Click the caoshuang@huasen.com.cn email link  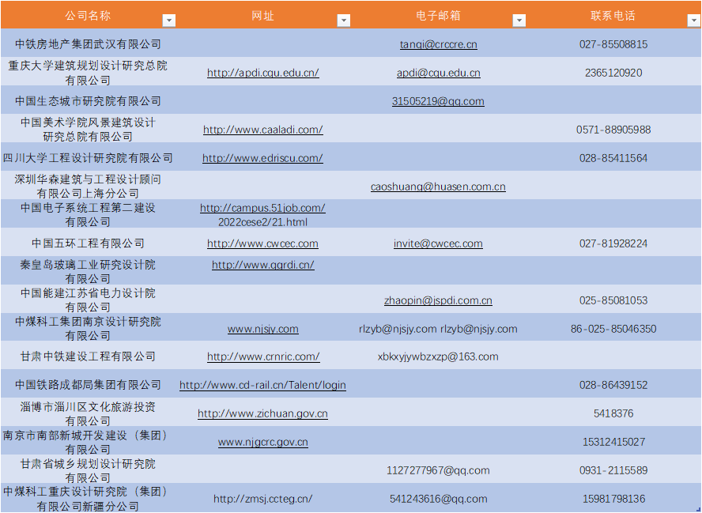(x=438, y=187)
